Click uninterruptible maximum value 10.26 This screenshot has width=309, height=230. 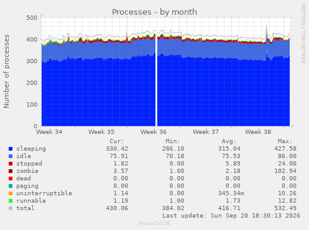pos(287,193)
